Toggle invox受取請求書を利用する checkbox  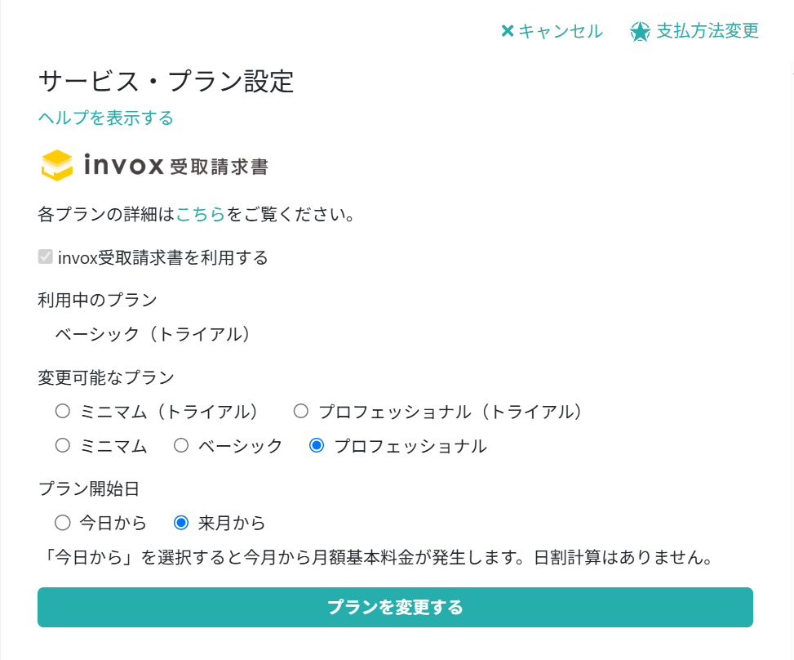[46, 257]
